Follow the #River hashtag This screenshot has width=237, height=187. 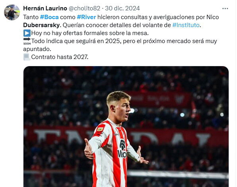[x=86, y=17]
